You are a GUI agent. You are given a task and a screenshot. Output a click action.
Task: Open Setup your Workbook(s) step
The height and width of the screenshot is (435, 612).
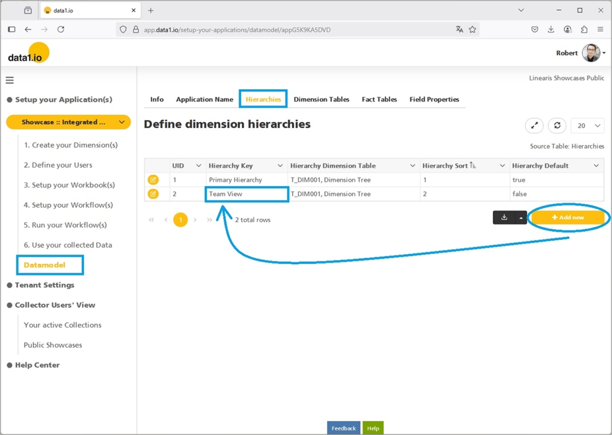tap(70, 185)
